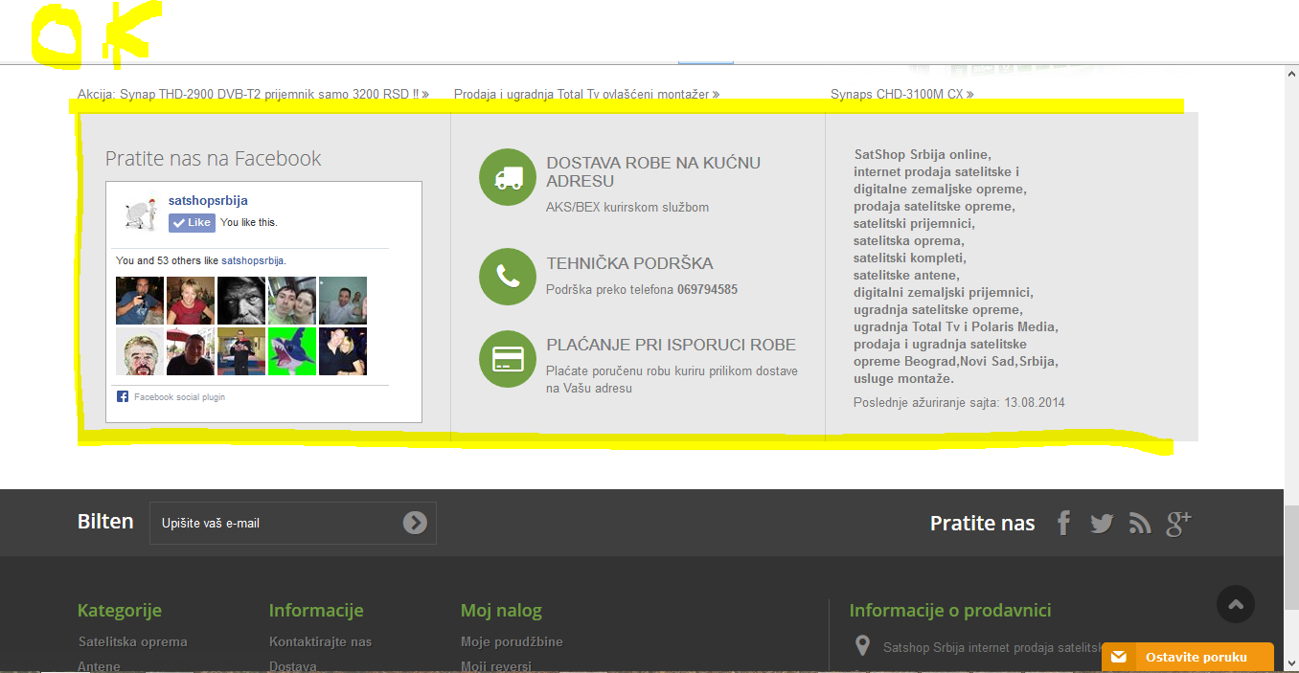The height and width of the screenshot is (673, 1299).
Task: Click the phone support icon
Action: pyautogui.click(x=508, y=277)
